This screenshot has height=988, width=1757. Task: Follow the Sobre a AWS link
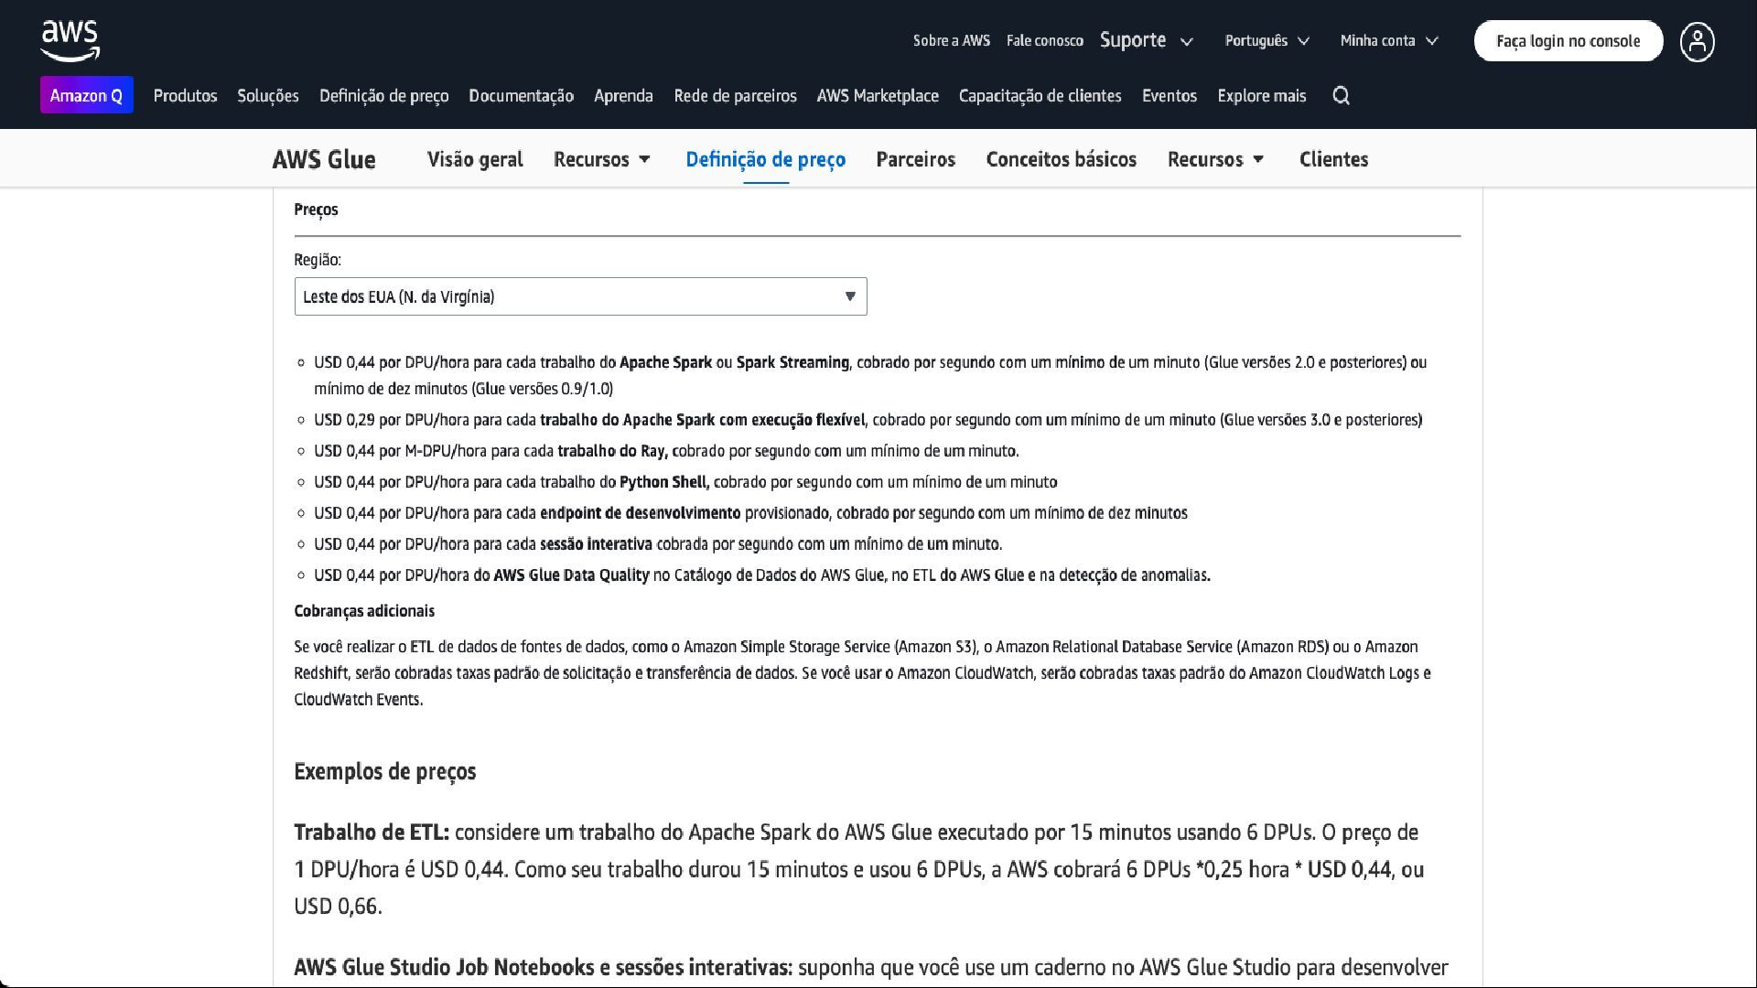[951, 40]
